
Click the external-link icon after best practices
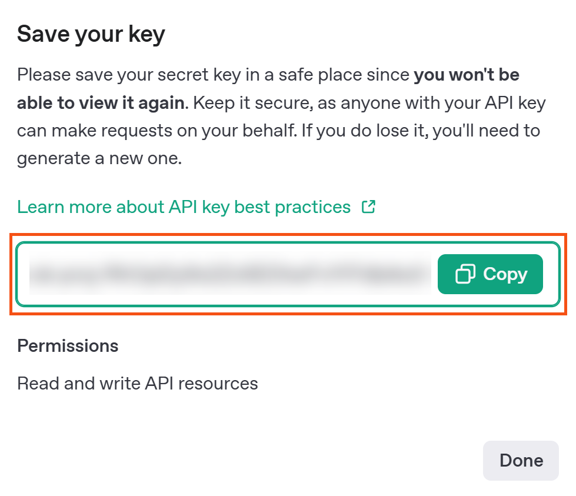pyautogui.click(x=368, y=207)
